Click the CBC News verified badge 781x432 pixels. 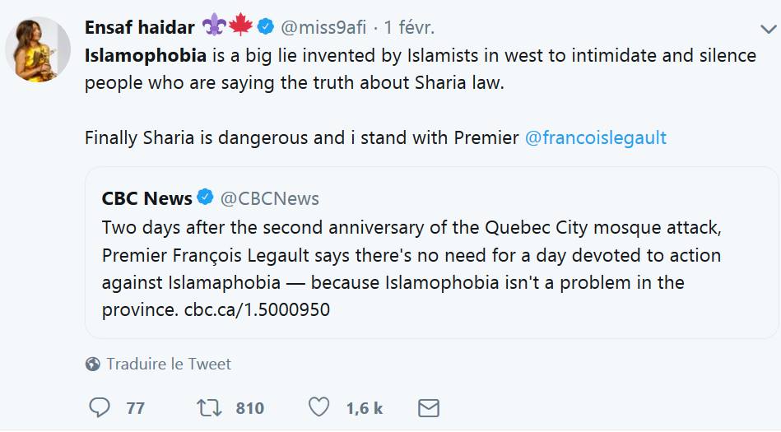[206, 198]
